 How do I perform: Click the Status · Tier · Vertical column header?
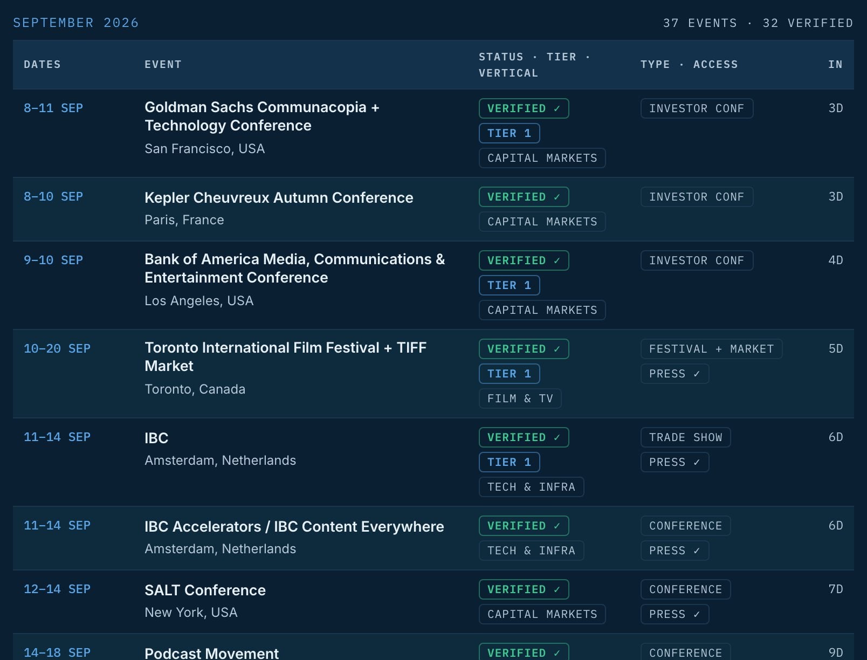tap(534, 65)
